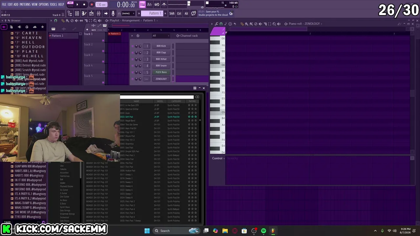The width and height of the screenshot is (420, 236).
Task: Select the Playlist Zoom tool
Action: [95, 21]
